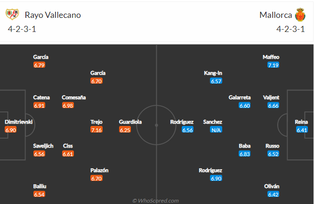Screen dimensions: 314x204
Task: Click Kang-In's player name
Action: [x=213, y=73]
